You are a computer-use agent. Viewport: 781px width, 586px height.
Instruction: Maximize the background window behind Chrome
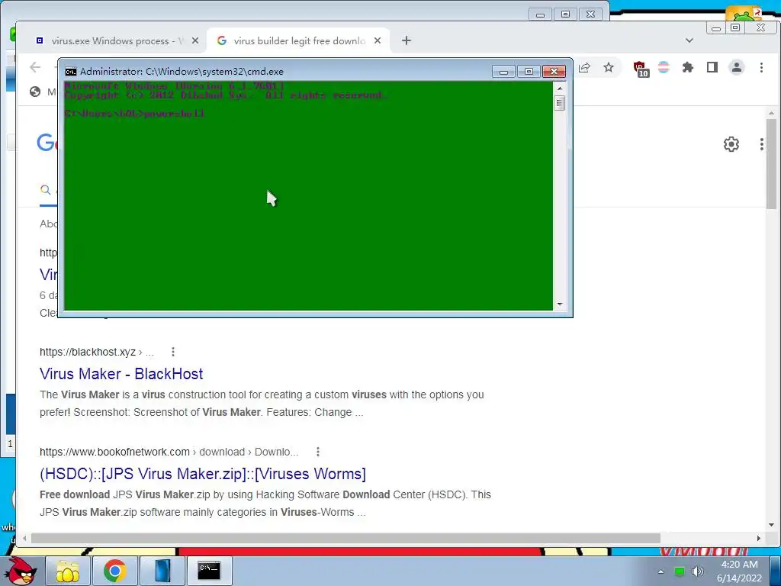[565, 14]
